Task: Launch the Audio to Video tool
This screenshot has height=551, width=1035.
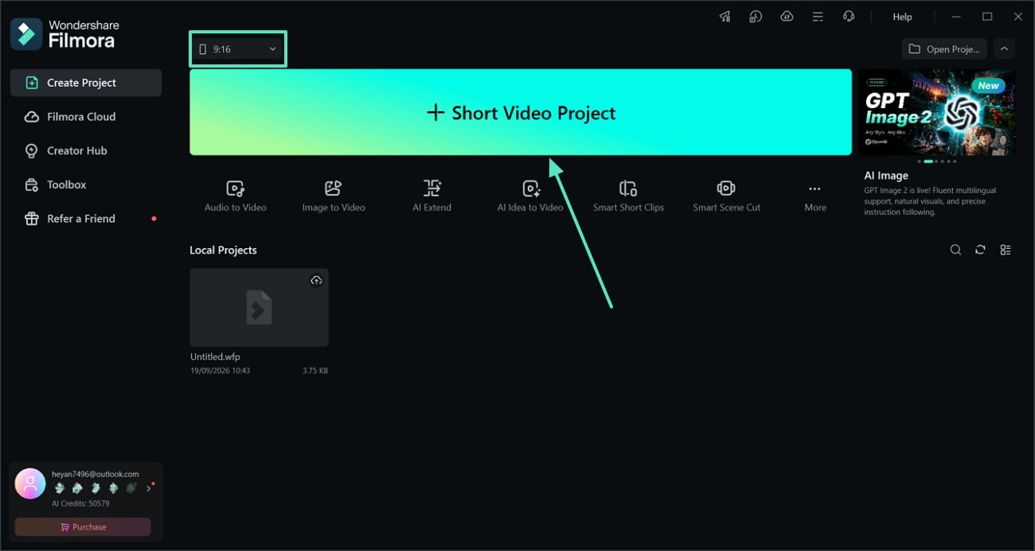Action: click(235, 196)
